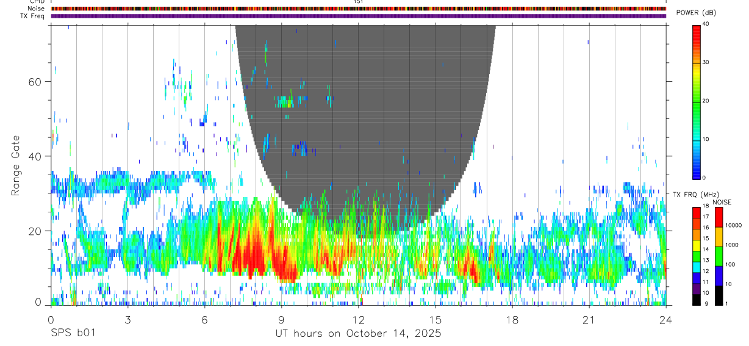Click the 14 label on TX FRQ legend

click(706, 249)
